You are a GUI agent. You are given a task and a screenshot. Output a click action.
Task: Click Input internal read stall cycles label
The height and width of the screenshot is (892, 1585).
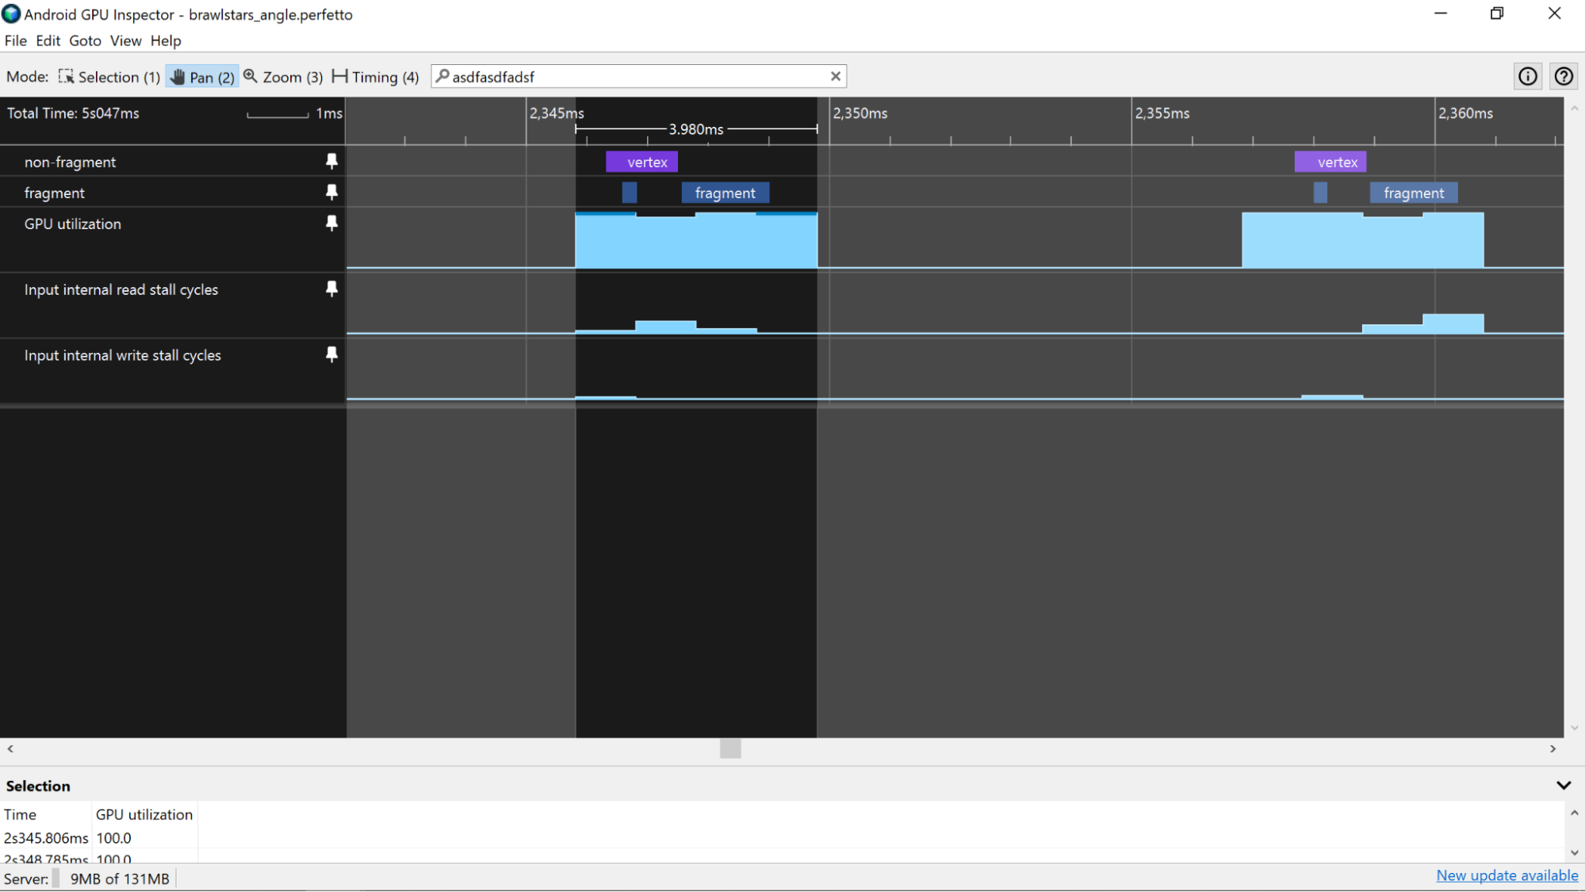(121, 289)
